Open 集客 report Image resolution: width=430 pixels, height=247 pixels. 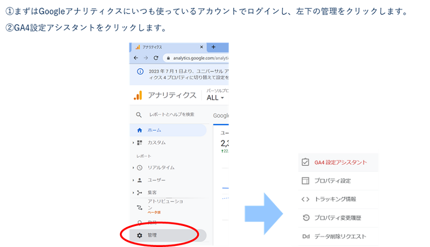(152, 193)
